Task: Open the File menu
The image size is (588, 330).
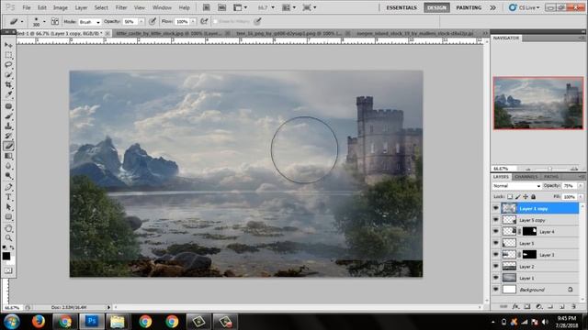Action: (x=27, y=7)
